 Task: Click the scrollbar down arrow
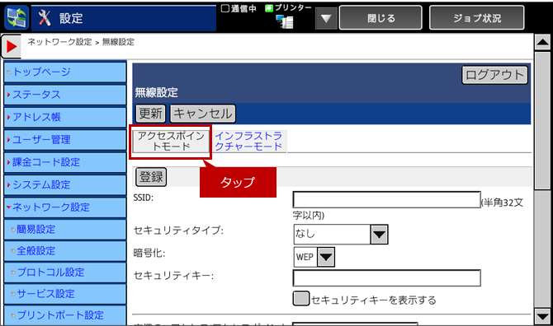pos(543,316)
